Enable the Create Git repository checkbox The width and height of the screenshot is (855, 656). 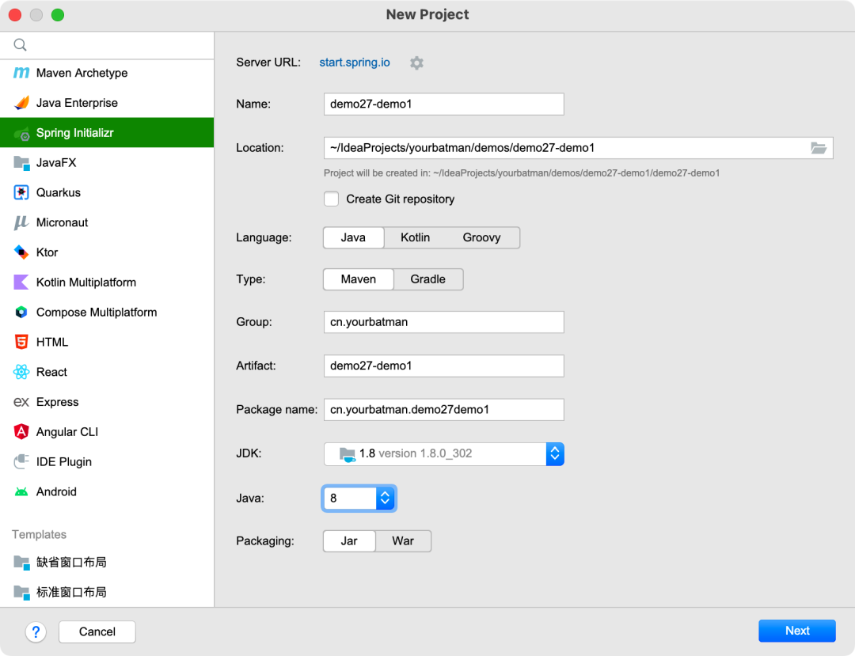tap(331, 199)
